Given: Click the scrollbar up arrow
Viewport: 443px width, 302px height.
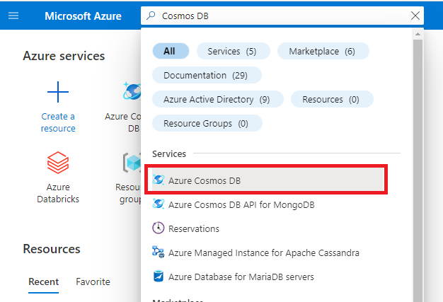Looking at the screenshot, I should click(x=418, y=34).
